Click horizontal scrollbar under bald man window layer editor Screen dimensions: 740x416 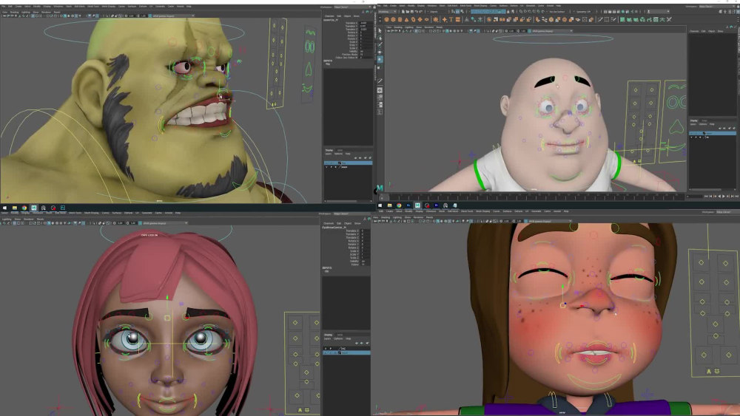click(706, 190)
